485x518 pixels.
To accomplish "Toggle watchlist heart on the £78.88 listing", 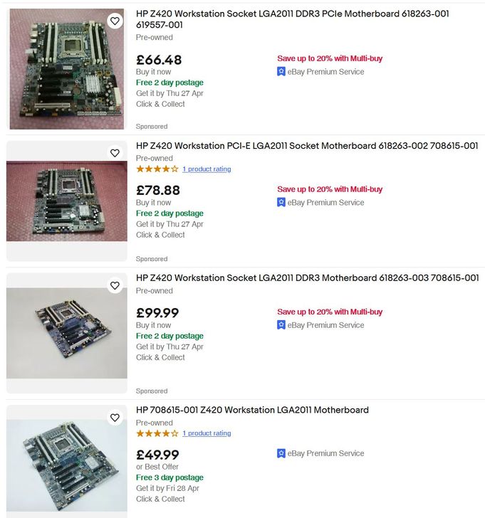I will [115, 153].
